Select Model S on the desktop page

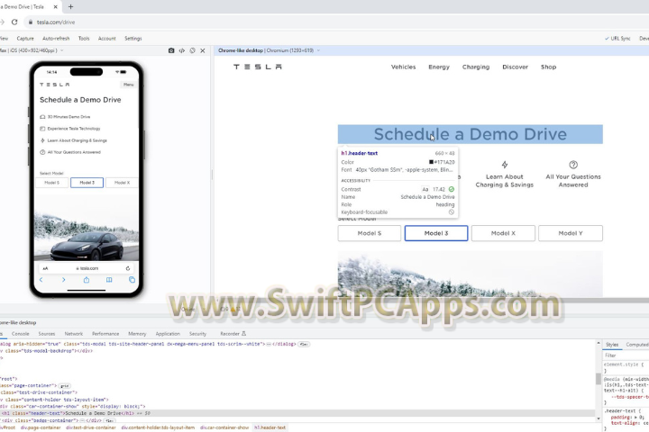pos(370,233)
